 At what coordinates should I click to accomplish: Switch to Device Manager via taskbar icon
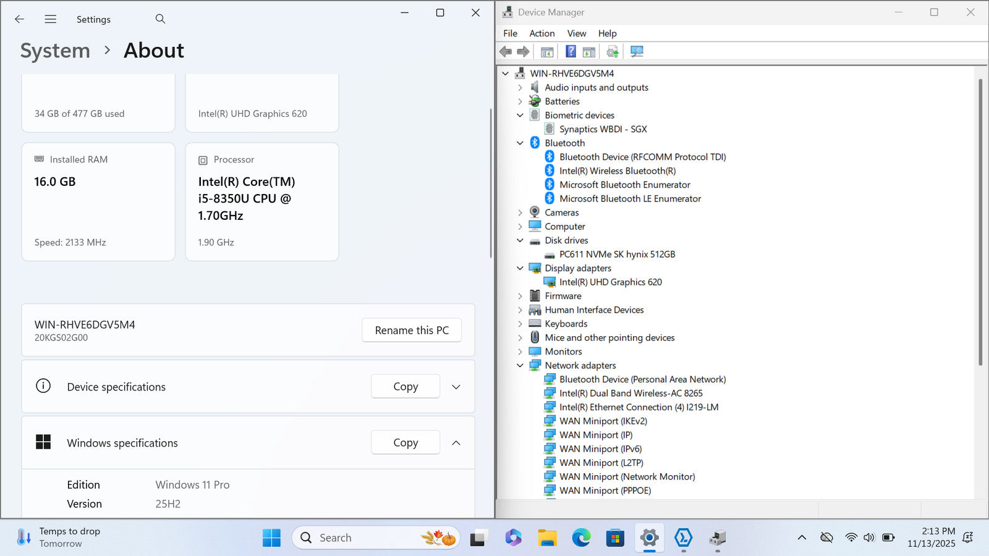pyautogui.click(x=717, y=537)
